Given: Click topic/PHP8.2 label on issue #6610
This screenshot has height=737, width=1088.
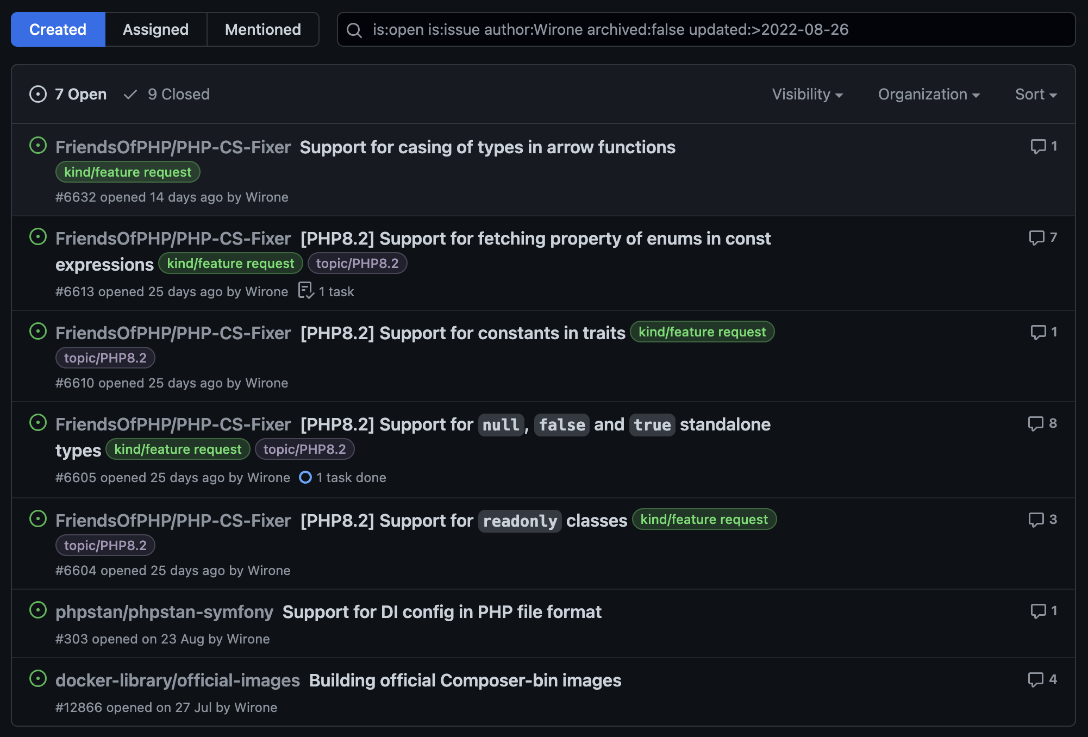Looking at the screenshot, I should tap(105, 358).
